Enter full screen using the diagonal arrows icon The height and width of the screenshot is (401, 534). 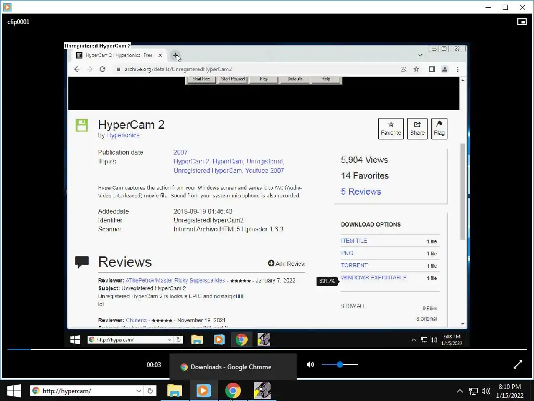[518, 364]
